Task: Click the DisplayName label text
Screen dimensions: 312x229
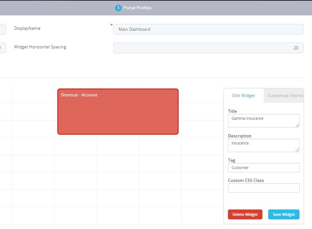Action: tap(27, 28)
